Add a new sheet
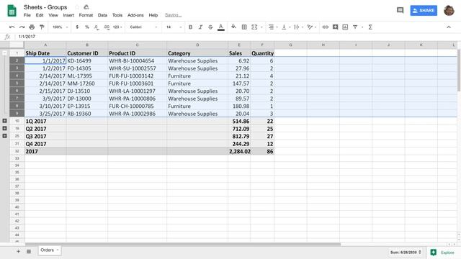This screenshot has width=461, height=259. (x=18, y=251)
